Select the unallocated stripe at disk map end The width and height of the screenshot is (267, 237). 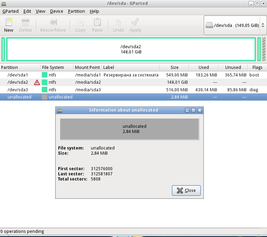tap(264, 49)
